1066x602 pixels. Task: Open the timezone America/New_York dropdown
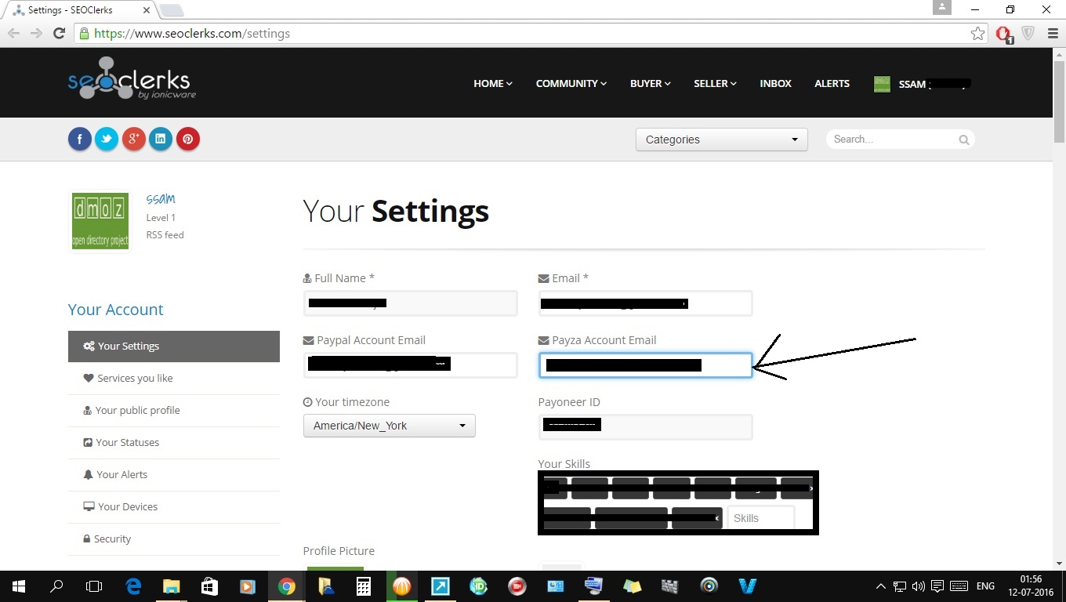pyautogui.click(x=390, y=426)
